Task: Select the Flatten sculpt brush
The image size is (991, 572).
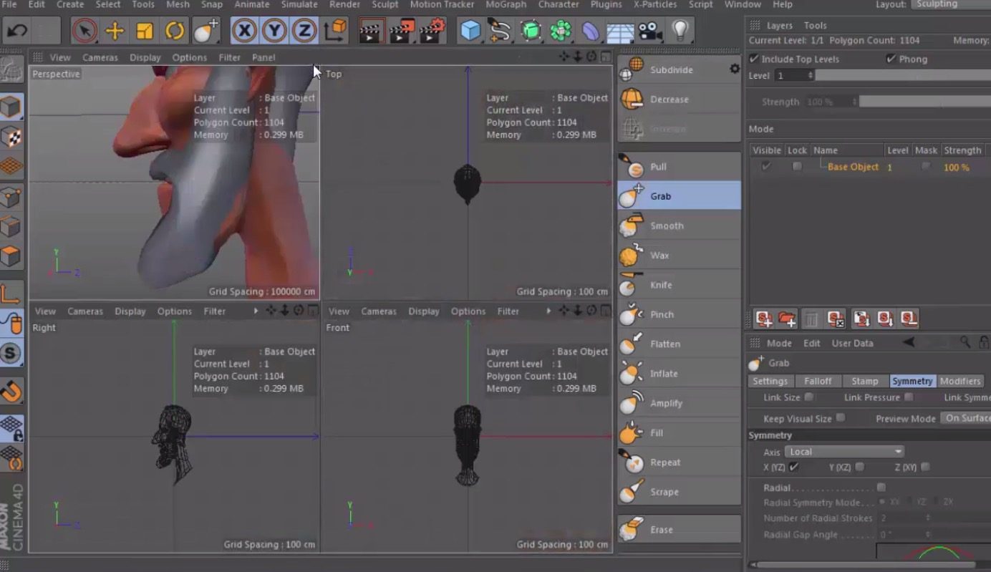Action: (679, 344)
